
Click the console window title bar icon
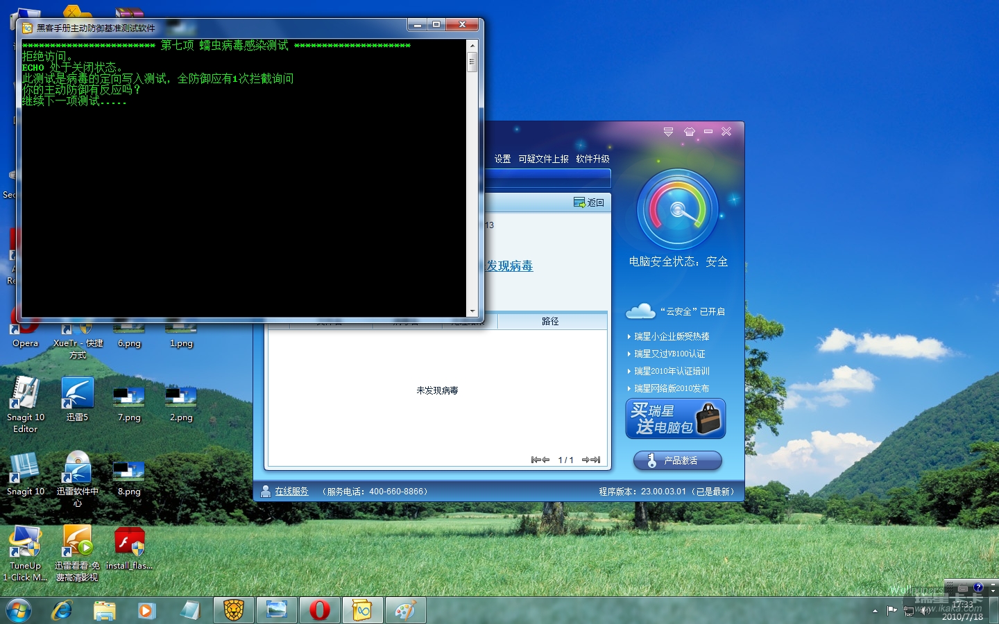click(x=28, y=28)
